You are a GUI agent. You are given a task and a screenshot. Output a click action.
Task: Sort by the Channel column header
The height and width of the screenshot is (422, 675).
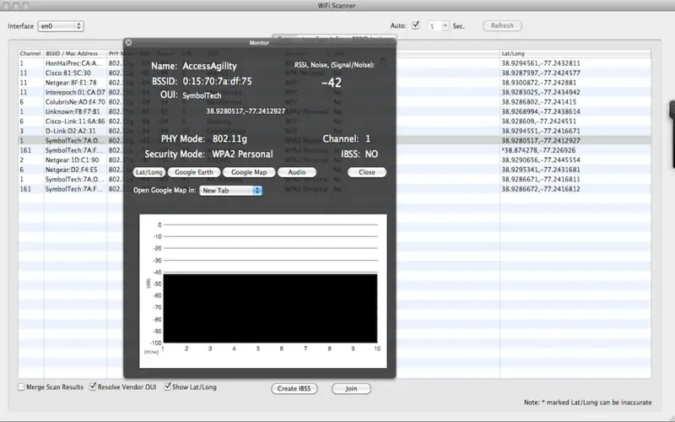[30, 53]
